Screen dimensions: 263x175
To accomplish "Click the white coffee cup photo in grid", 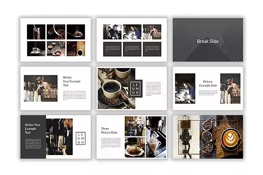I will [36, 49].
